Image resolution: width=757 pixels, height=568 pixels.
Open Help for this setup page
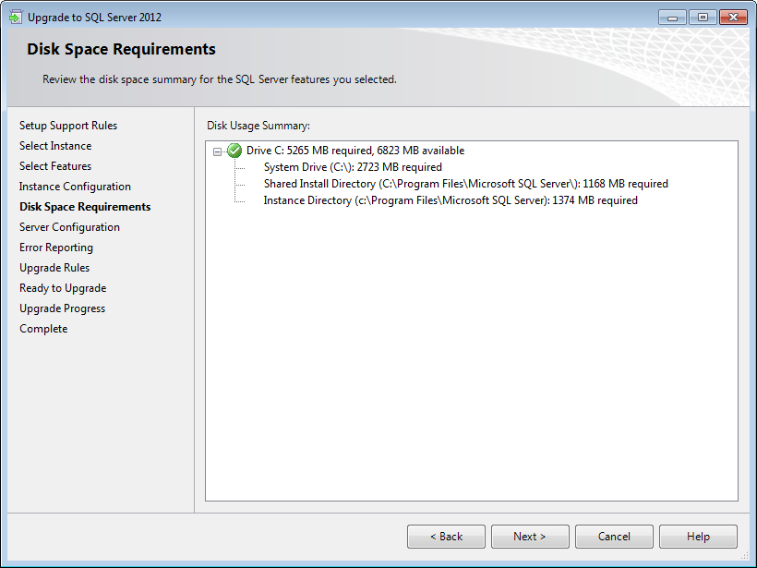tap(698, 537)
